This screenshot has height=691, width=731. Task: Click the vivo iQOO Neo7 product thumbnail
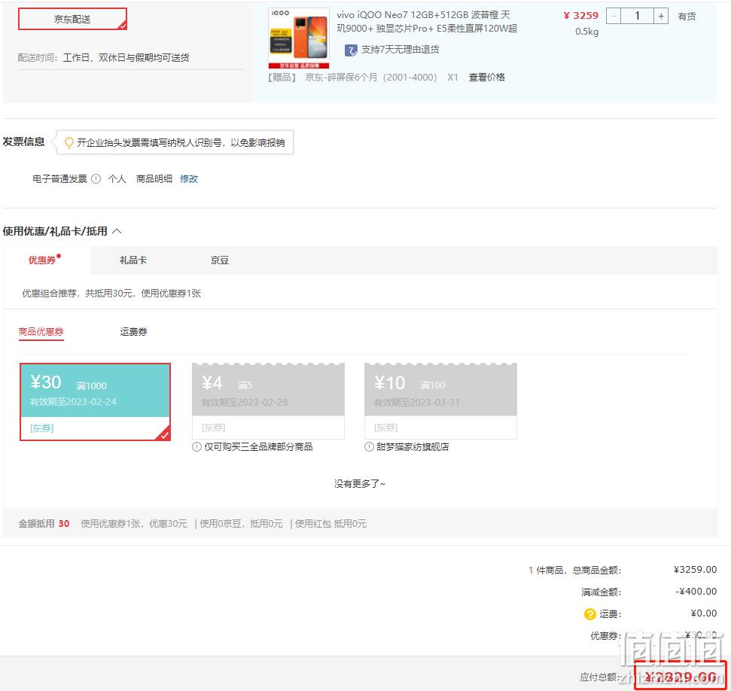tap(299, 38)
